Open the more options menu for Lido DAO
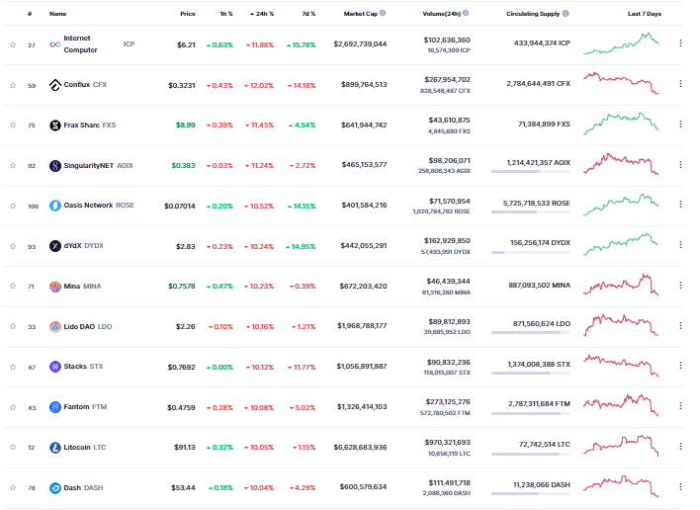 pyautogui.click(x=680, y=326)
